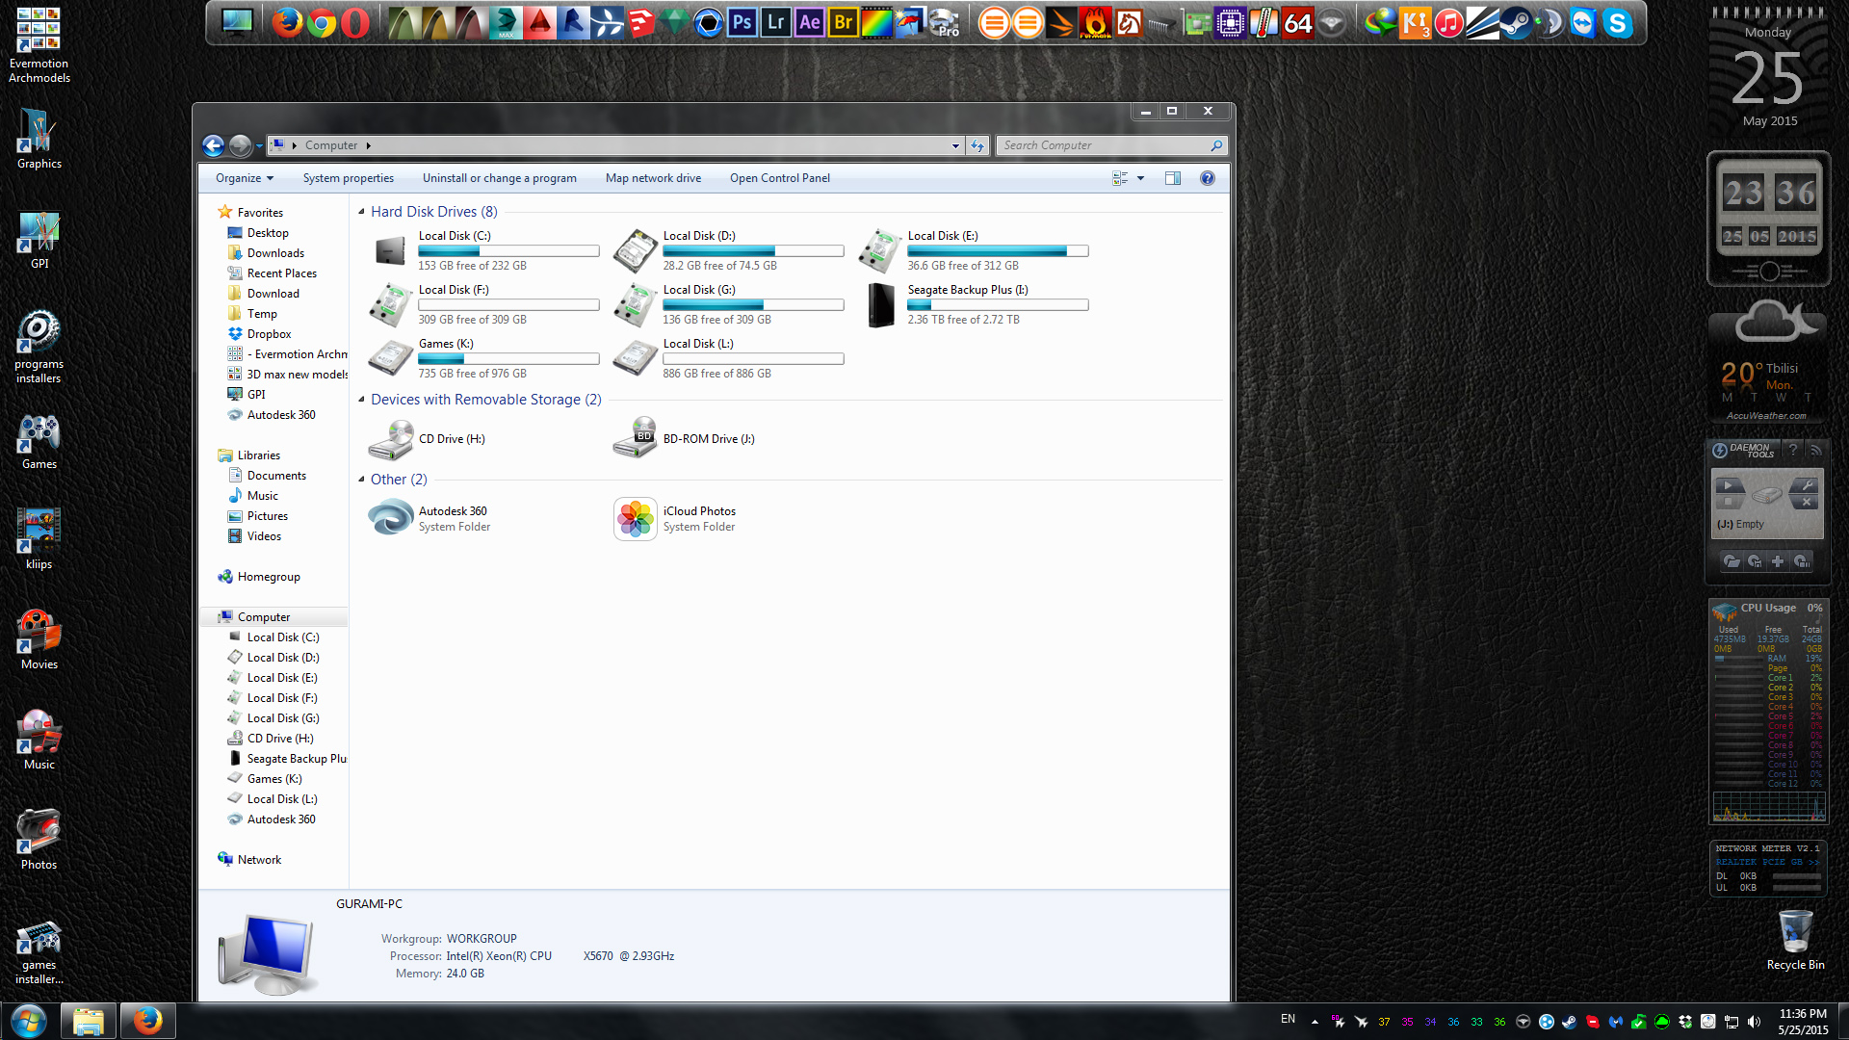The image size is (1849, 1040).
Task: Click System properties in the toolbar
Action: pyautogui.click(x=348, y=178)
